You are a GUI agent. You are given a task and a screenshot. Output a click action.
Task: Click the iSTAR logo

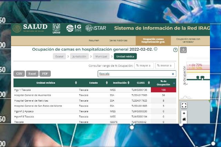tap(94, 28)
